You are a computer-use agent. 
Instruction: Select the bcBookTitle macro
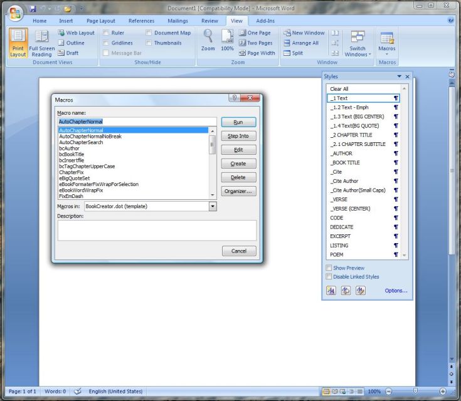point(72,154)
